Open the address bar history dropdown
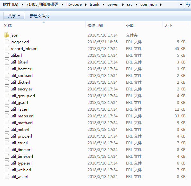Screen dimensions: 191x186 [x=181, y=5]
